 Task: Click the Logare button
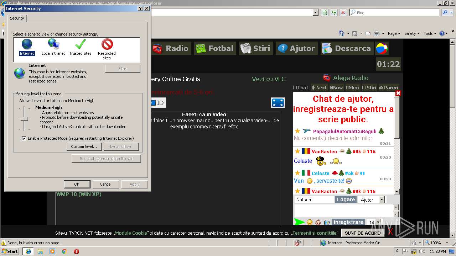346,200
